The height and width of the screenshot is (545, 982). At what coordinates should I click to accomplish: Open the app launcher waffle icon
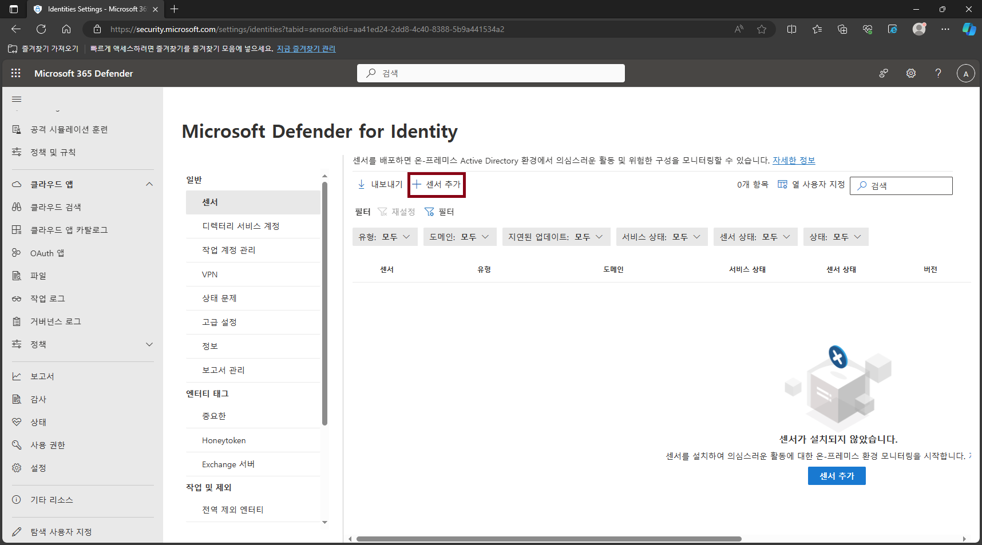pyautogui.click(x=16, y=73)
